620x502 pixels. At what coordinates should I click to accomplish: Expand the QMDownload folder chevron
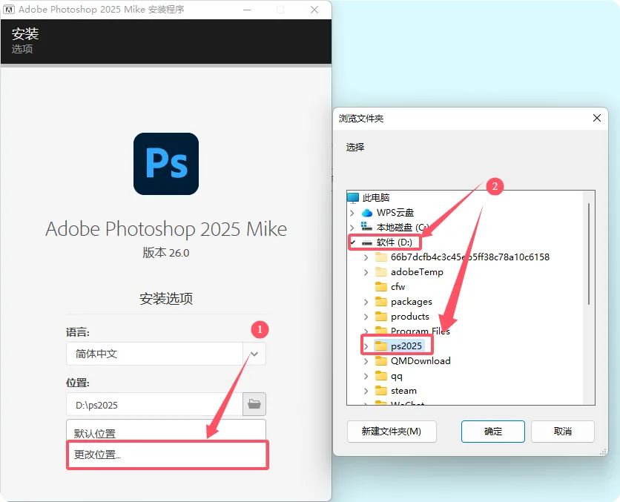(366, 361)
